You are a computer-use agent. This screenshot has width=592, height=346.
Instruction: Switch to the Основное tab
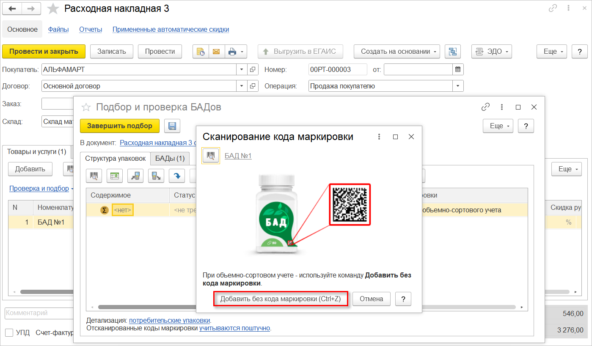tap(22, 30)
